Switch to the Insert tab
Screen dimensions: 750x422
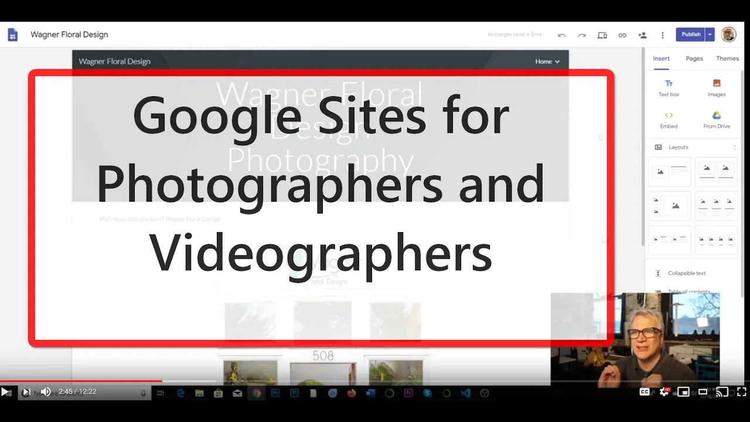(x=662, y=59)
